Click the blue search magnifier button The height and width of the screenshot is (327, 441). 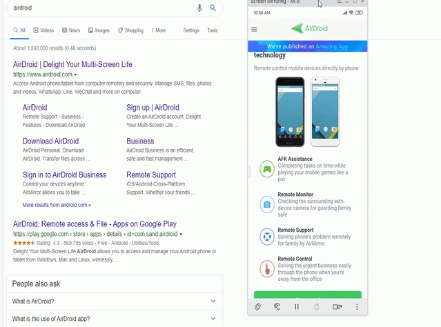click(x=213, y=8)
